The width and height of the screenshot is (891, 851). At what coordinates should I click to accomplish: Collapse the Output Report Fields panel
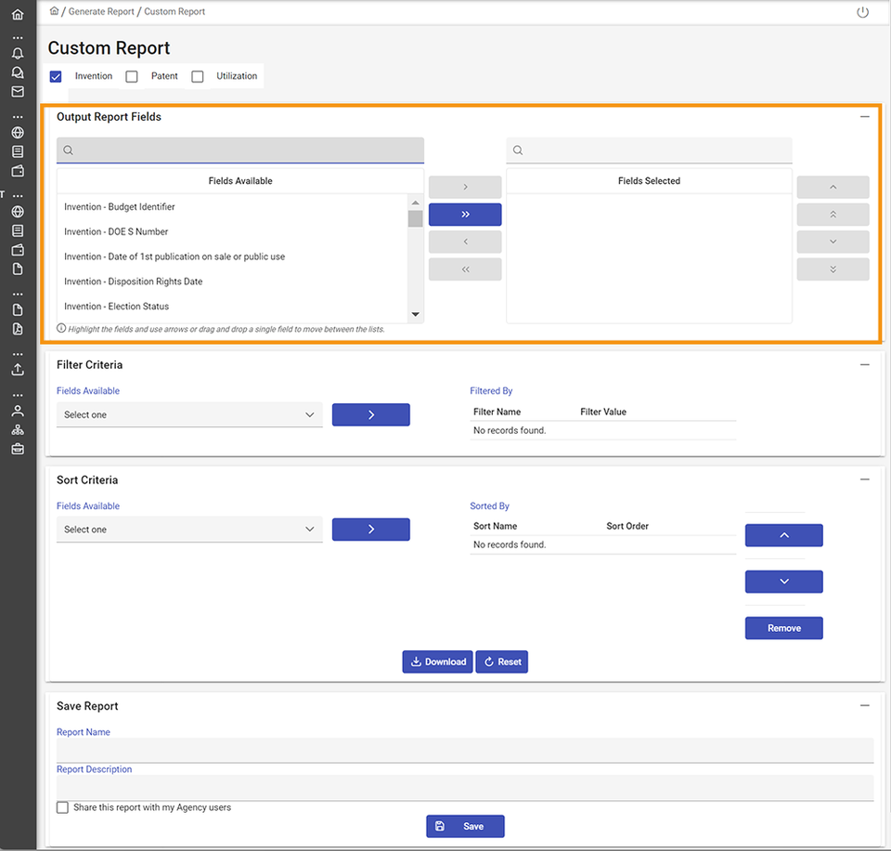coord(864,117)
